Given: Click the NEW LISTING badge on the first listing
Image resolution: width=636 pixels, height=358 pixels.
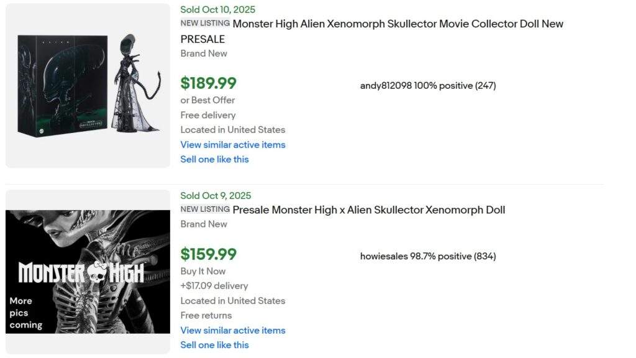Looking at the screenshot, I should pyautogui.click(x=204, y=23).
